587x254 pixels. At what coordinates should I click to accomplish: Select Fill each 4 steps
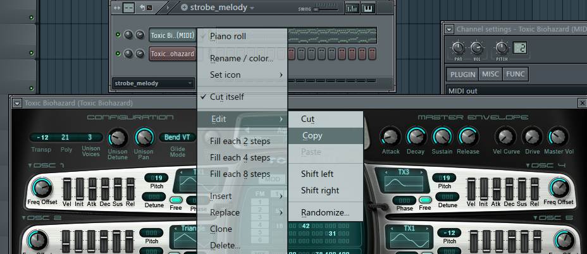pyautogui.click(x=242, y=158)
